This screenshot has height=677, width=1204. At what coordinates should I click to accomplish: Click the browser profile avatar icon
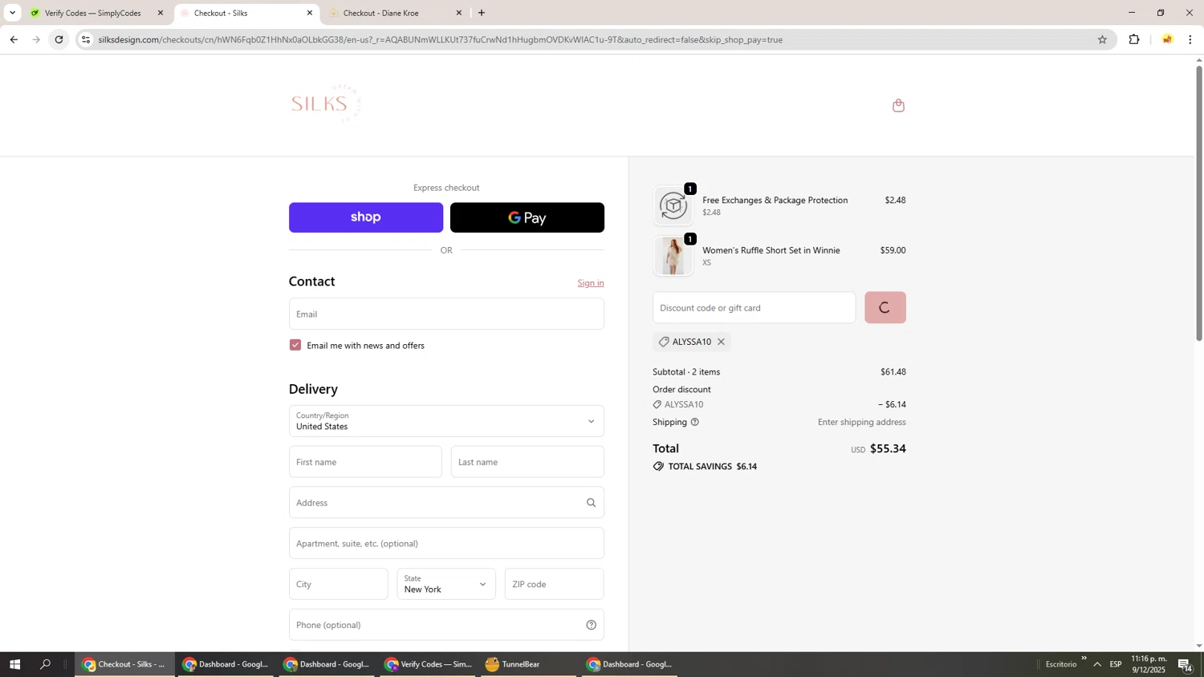point(1167,39)
